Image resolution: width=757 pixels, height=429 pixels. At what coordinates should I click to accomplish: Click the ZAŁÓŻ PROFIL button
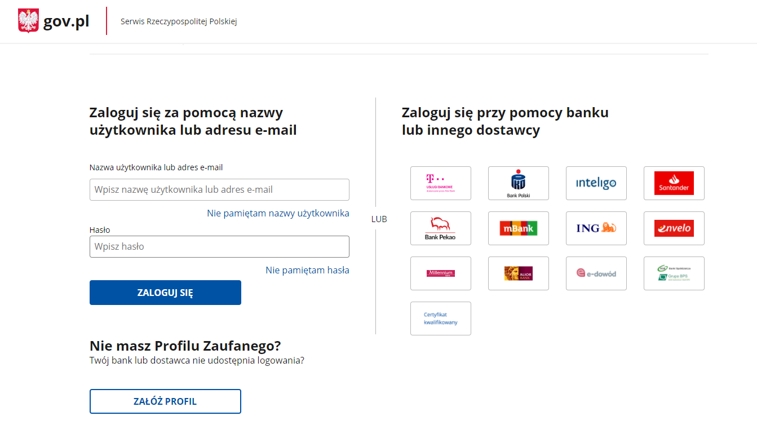(165, 401)
